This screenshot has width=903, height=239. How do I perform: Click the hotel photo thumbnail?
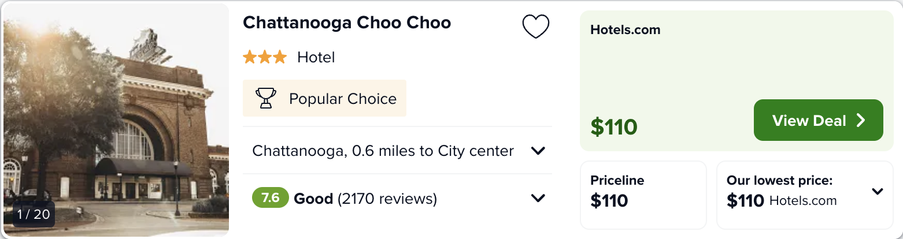116,120
